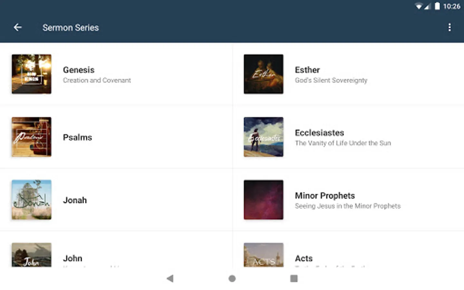Open the Genesis series title
This screenshot has height=290, width=464.
pos(79,70)
